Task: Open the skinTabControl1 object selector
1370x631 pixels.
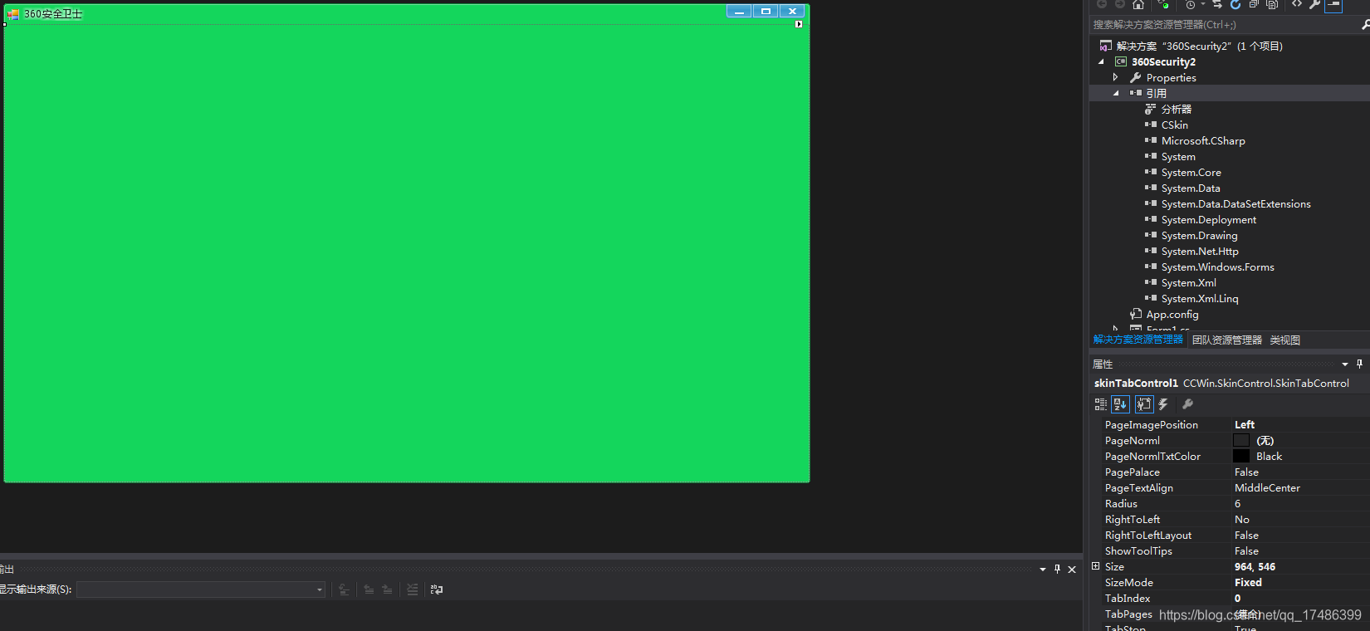Action: pos(1230,384)
